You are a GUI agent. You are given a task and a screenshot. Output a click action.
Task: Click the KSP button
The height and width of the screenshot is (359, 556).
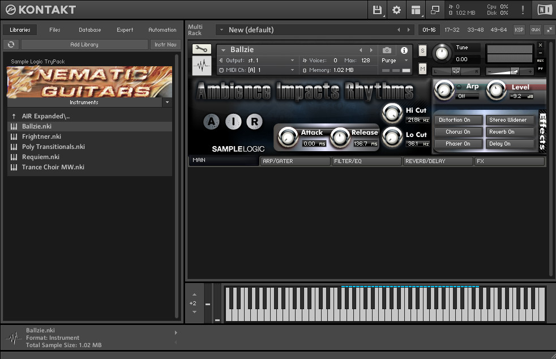(x=519, y=30)
